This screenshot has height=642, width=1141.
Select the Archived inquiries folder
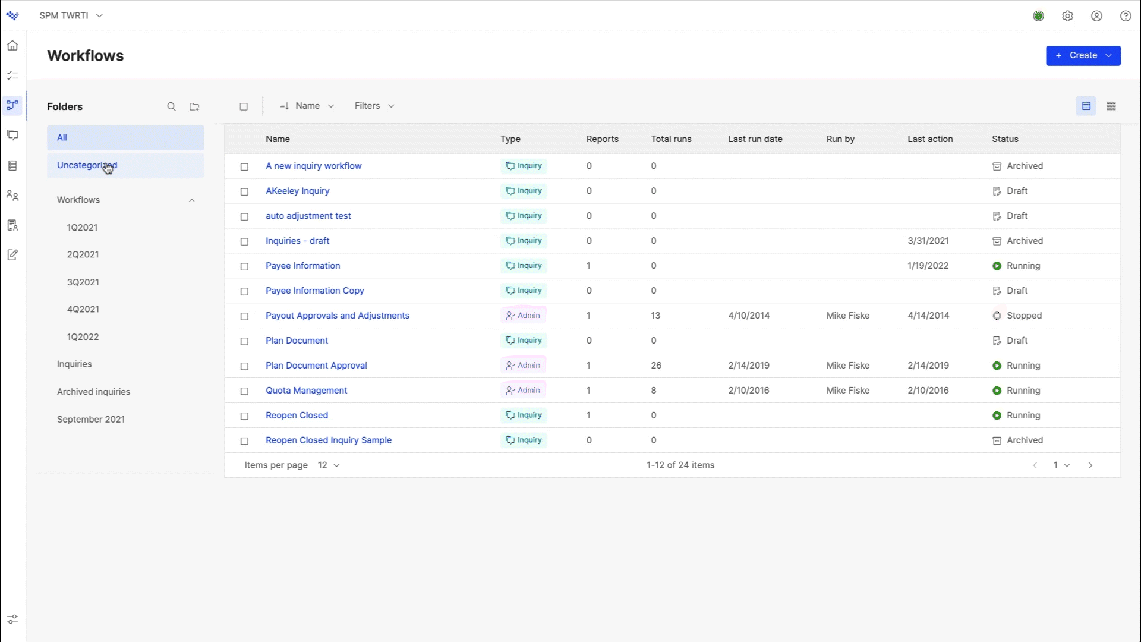pyautogui.click(x=93, y=391)
